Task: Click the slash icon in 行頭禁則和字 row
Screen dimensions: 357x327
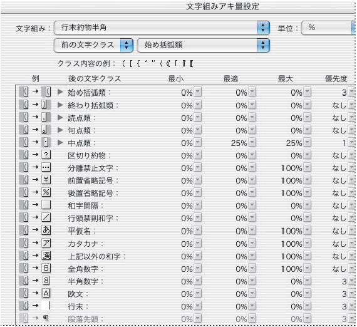Action: tap(46, 217)
